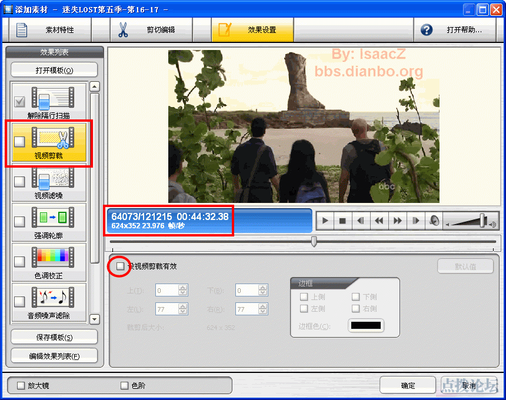This screenshot has height=400, width=506.
Task: Click the 上(T) crop value field
Action: pyautogui.click(x=167, y=291)
